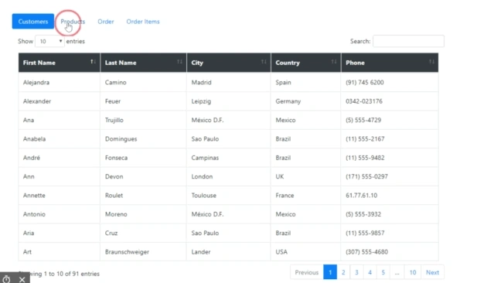Toggle sorting via City column sort icon
This screenshot has height=283, width=494.
(264, 62)
